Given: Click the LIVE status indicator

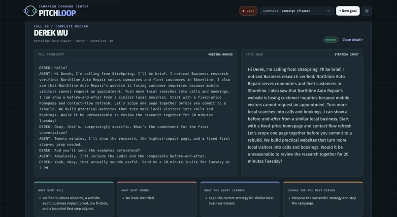Looking at the screenshot, I should [x=248, y=11].
